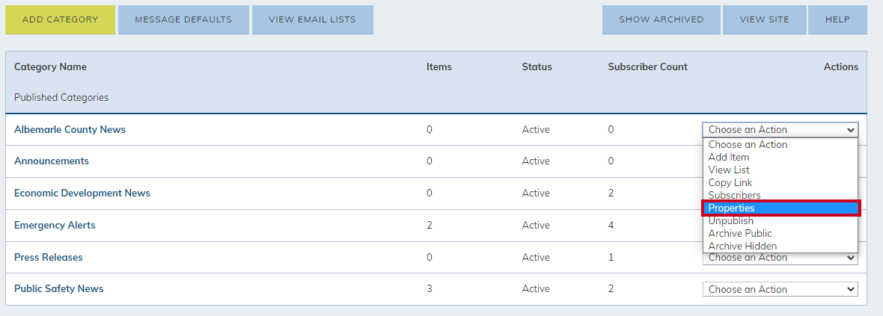Click Public Safety News items count 3
This screenshot has height=316, width=883.
click(430, 288)
